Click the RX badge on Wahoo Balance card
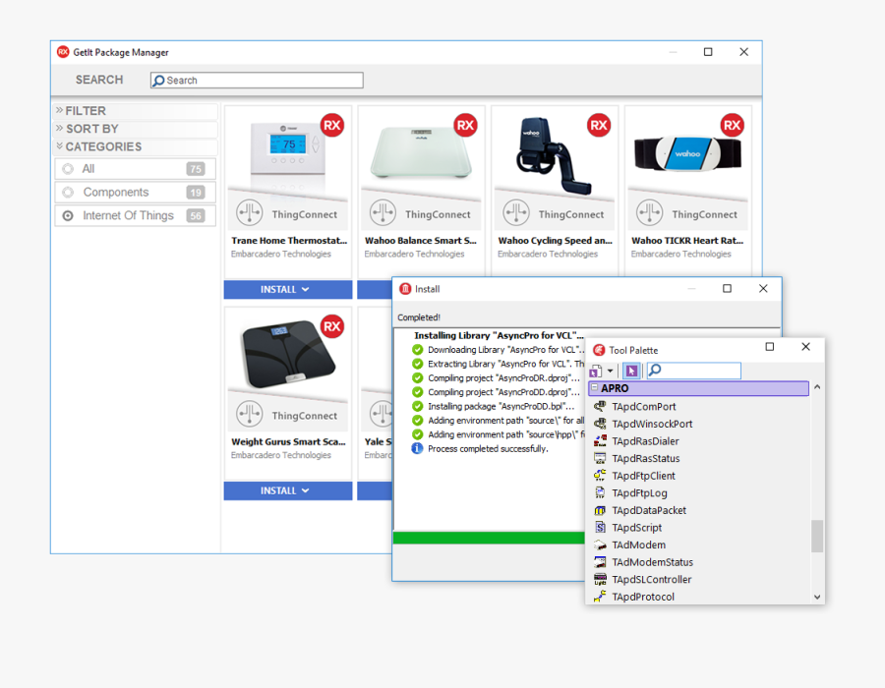Viewport: 885px width, 688px height. pos(466,125)
